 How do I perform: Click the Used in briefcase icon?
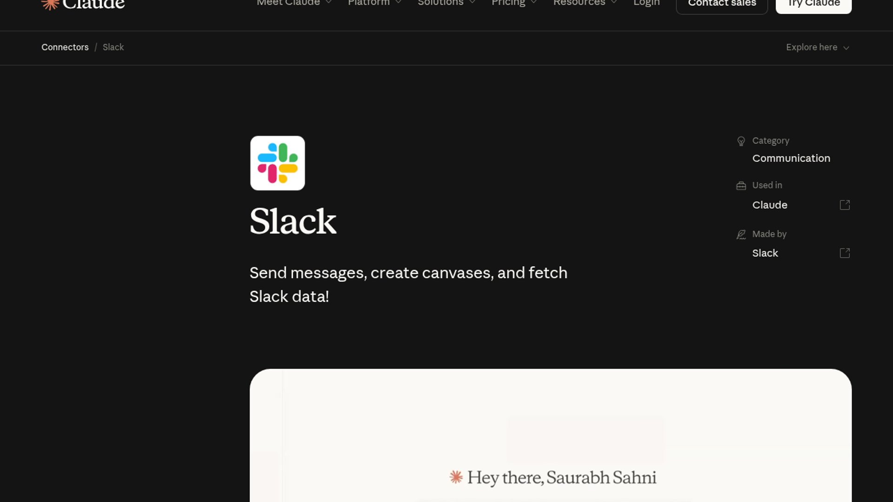tap(741, 186)
